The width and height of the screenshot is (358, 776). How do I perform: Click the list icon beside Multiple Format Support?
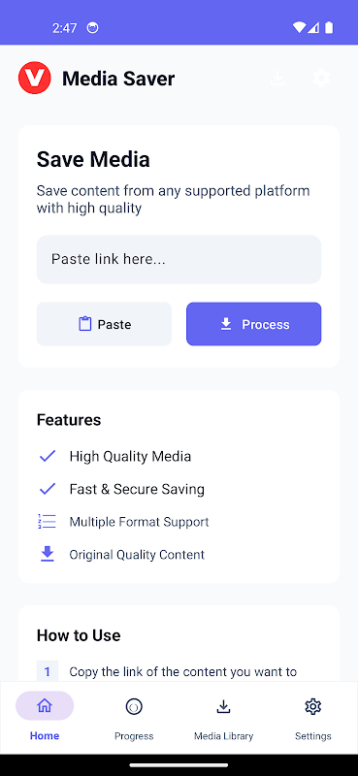coord(47,522)
